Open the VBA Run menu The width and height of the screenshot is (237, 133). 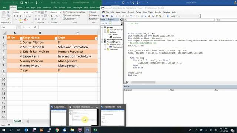(x=145, y=12)
